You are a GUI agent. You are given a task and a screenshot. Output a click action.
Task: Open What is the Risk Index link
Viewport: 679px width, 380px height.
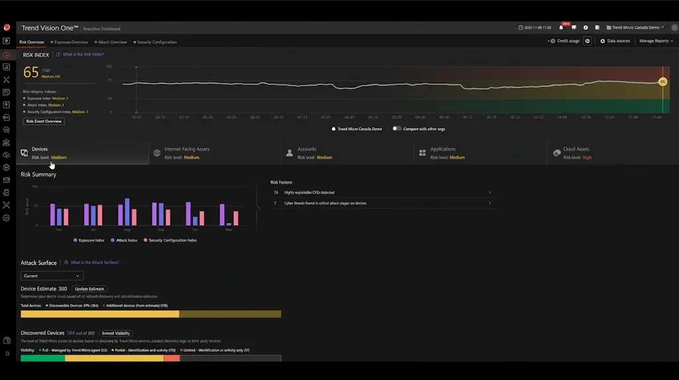coord(83,54)
